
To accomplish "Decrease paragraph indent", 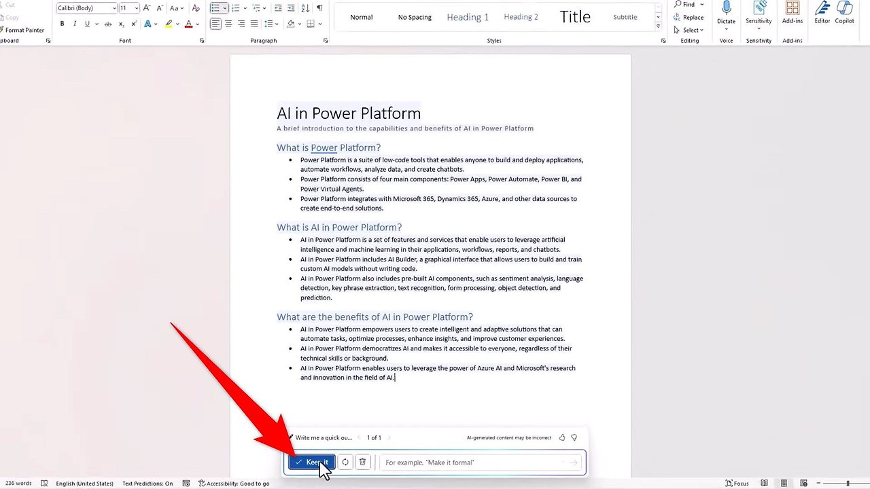I will [x=278, y=8].
